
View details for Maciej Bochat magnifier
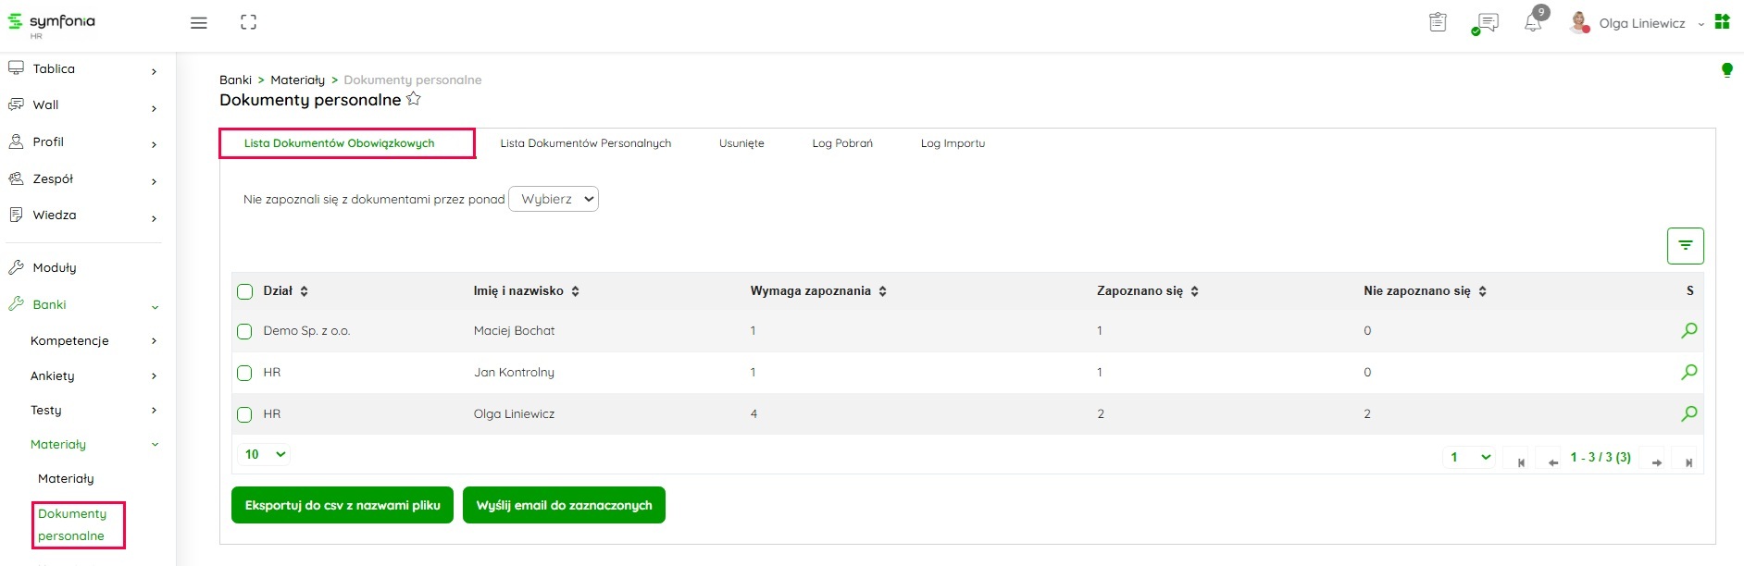click(x=1688, y=330)
